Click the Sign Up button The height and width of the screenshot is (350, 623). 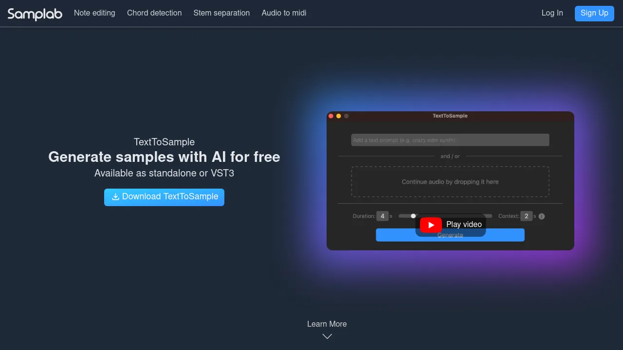pyautogui.click(x=594, y=13)
